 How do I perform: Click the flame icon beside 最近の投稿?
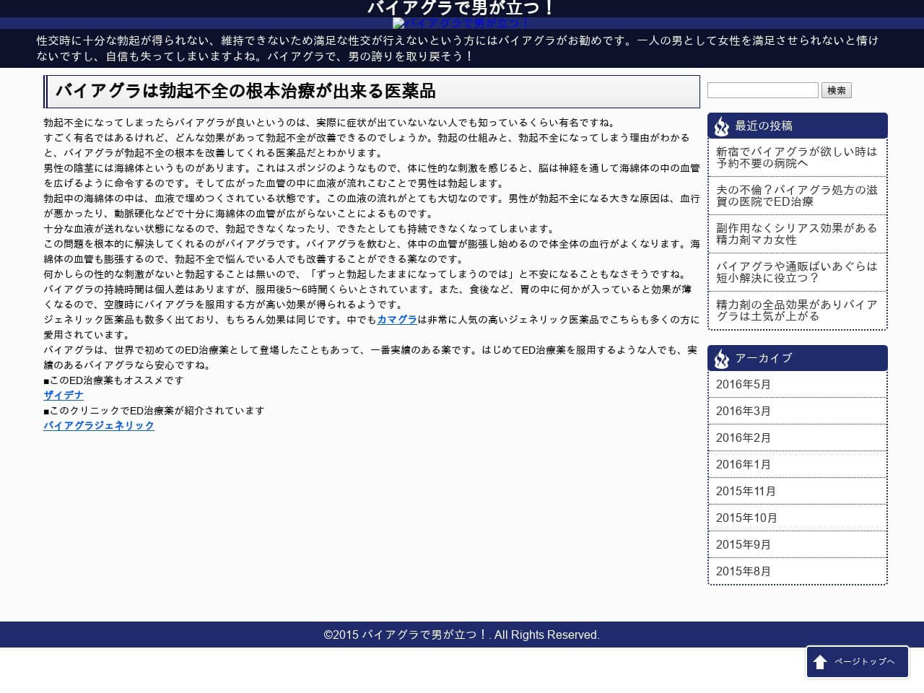(x=721, y=126)
